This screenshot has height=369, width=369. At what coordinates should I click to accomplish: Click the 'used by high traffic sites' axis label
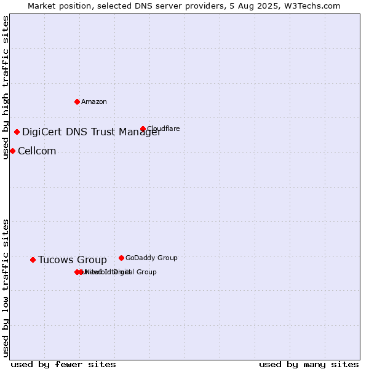(5, 87)
